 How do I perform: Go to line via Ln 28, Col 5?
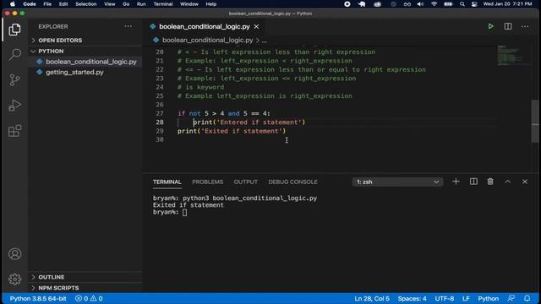[x=372, y=298]
